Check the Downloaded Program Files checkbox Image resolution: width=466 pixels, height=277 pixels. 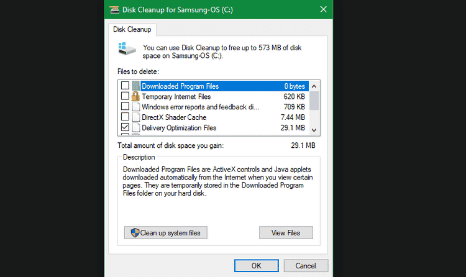[125, 86]
